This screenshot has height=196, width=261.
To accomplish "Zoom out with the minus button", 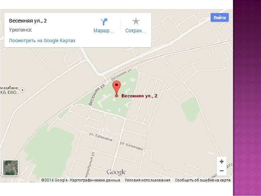I will click(x=221, y=171).
